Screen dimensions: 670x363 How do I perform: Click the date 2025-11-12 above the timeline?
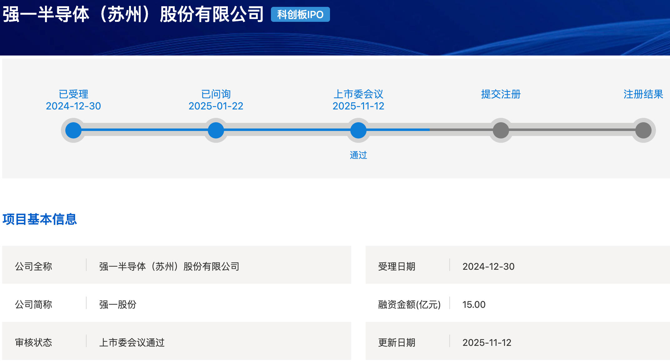point(358,106)
